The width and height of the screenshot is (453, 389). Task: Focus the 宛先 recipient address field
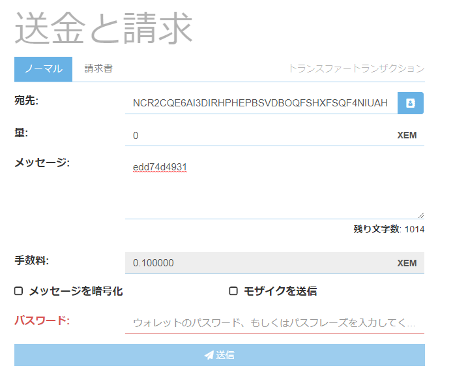pyautogui.click(x=261, y=103)
